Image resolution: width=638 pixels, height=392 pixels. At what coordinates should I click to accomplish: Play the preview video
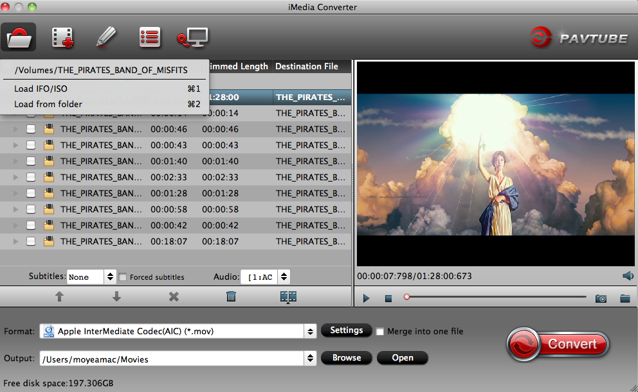pos(366,299)
